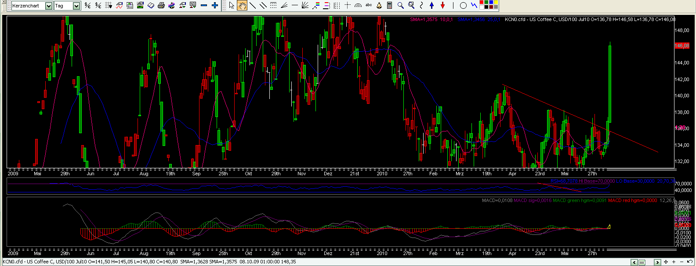Open the Tag timeframe dropdown
This screenshot has width=696, height=266.
click(x=76, y=6)
